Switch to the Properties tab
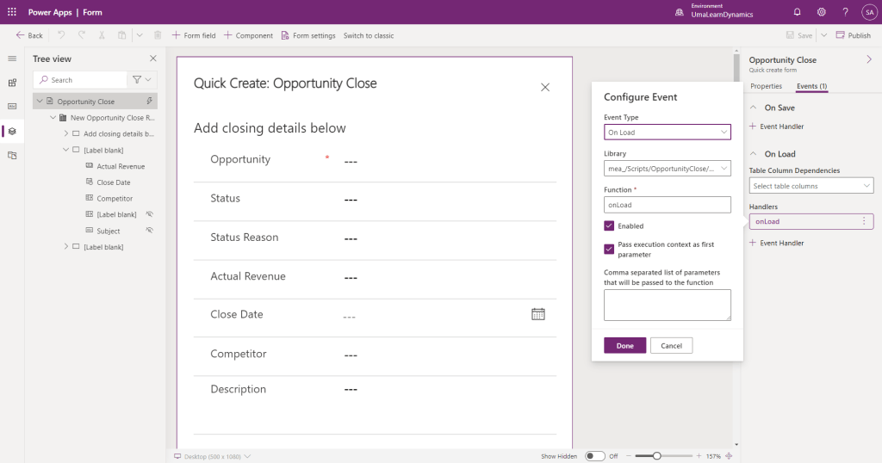882x463 pixels. coord(766,86)
